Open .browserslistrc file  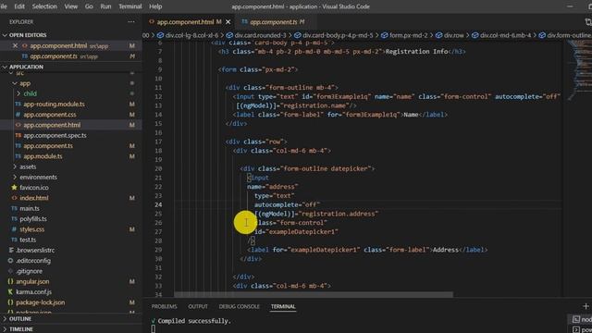click(x=35, y=250)
